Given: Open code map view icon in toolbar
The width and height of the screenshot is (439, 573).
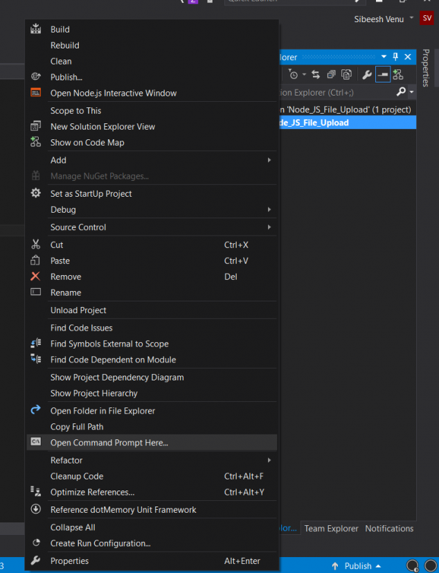Looking at the screenshot, I should [398, 75].
